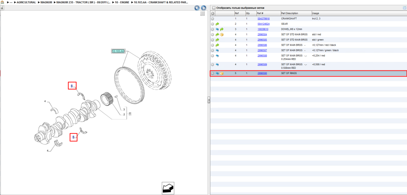Click the blue arrow in 2996588 row
This screenshot has height=195, width=407.
[x=217, y=56]
